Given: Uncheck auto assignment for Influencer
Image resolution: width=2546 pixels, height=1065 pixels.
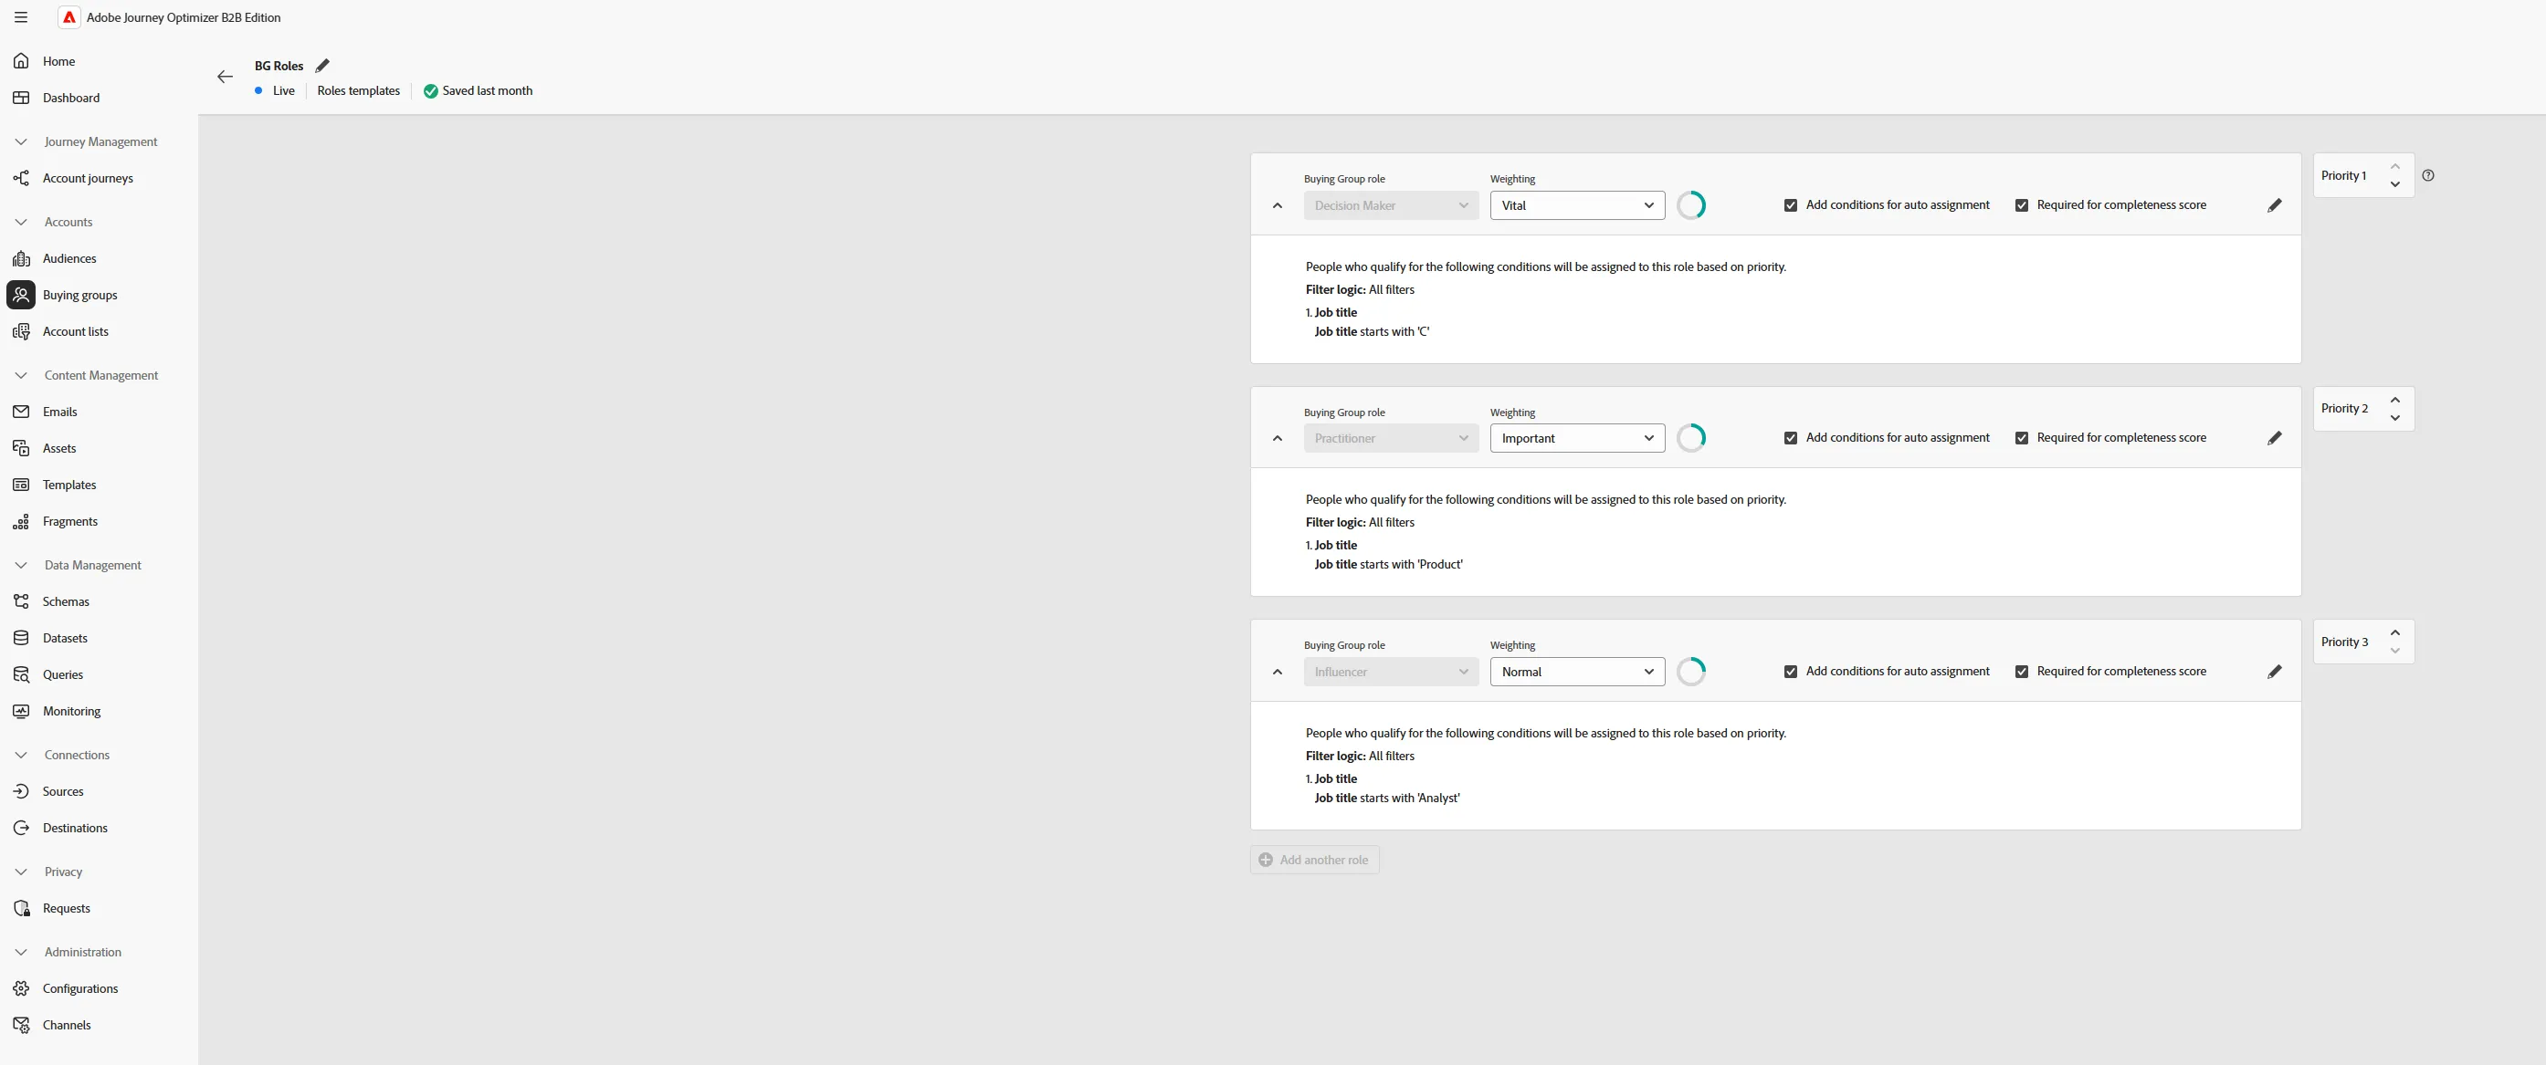Looking at the screenshot, I should [x=1790, y=672].
